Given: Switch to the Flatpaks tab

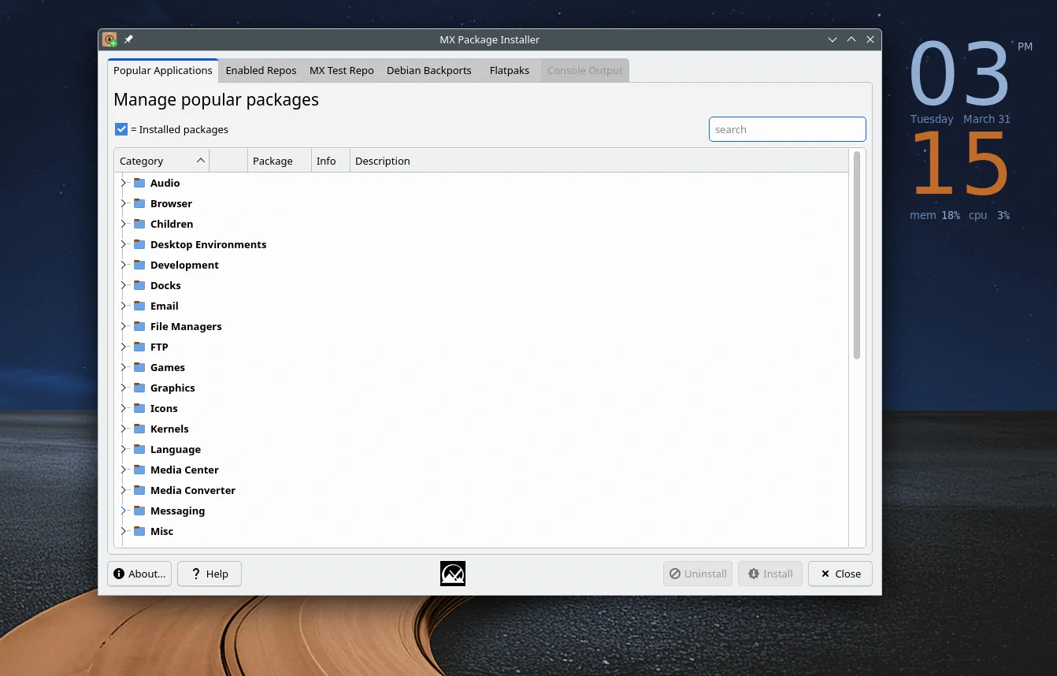Looking at the screenshot, I should (509, 70).
